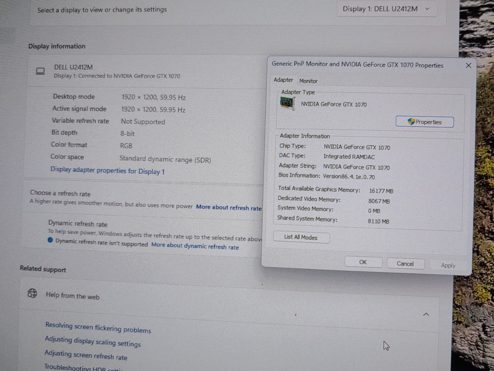Screen dimensions: 494x371
Task: Click the Dynamic refresh rate label
Action: click(x=78, y=224)
